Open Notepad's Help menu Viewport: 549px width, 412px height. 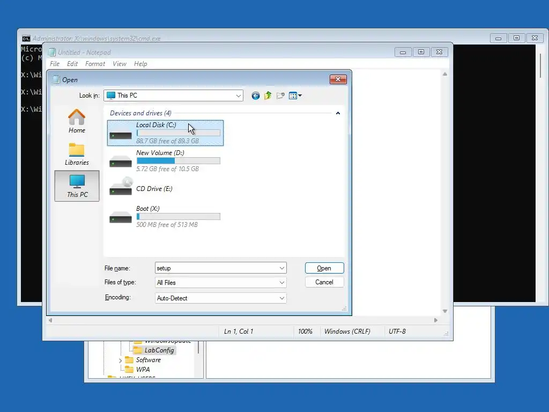pyautogui.click(x=140, y=64)
